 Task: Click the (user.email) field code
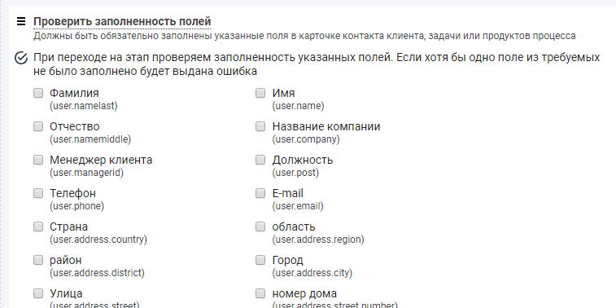(298, 206)
